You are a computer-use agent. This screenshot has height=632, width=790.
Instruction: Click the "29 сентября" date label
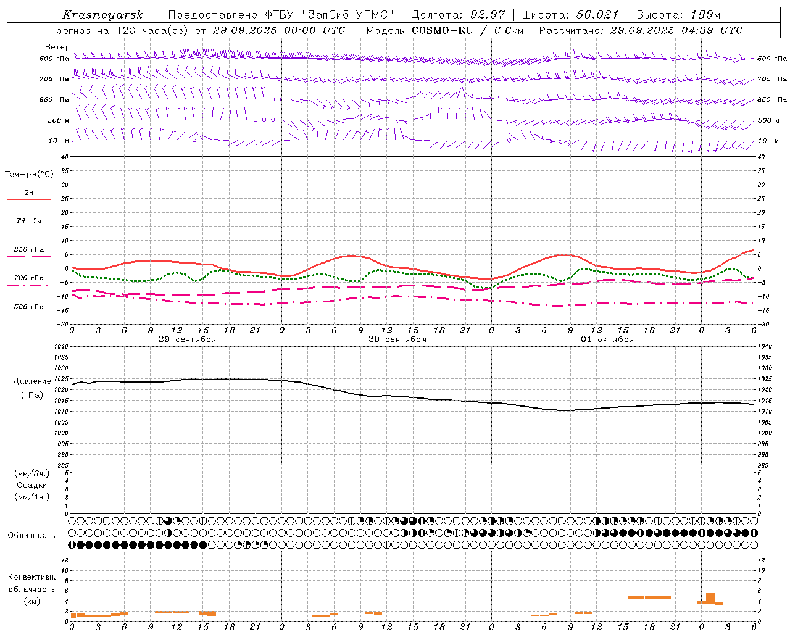pos(188,339)
